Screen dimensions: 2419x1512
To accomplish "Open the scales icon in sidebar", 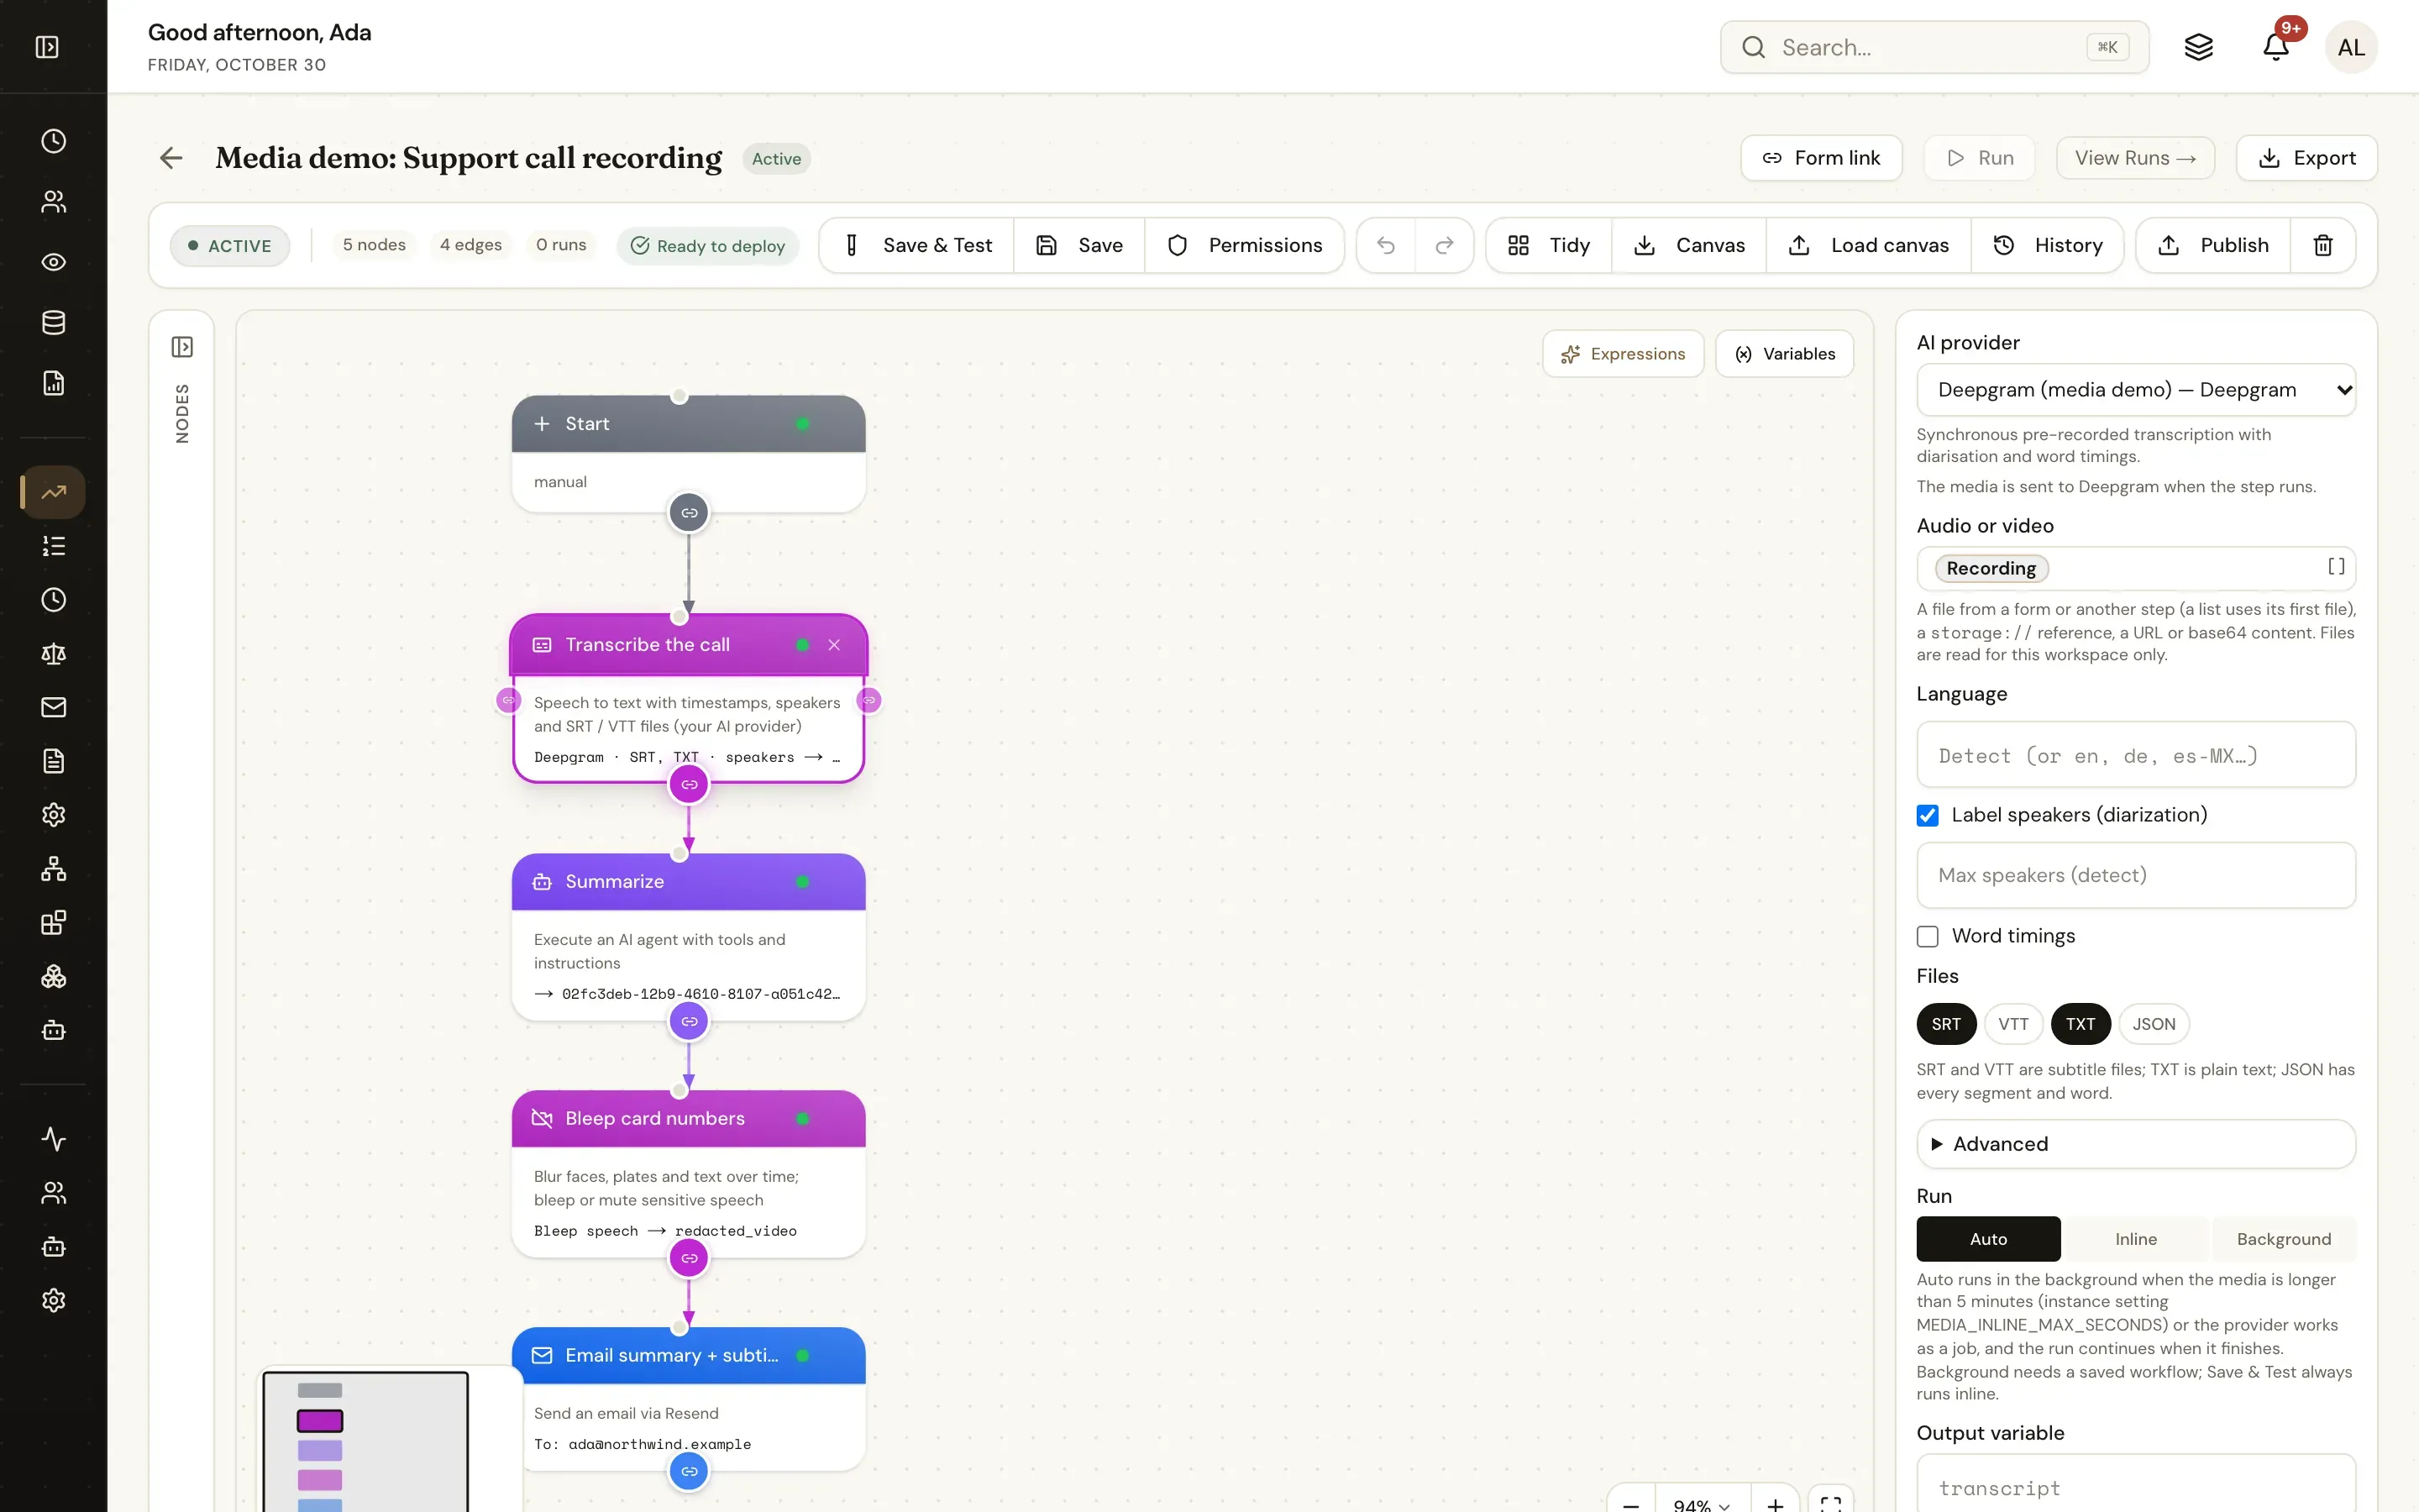I will [54, 654].
